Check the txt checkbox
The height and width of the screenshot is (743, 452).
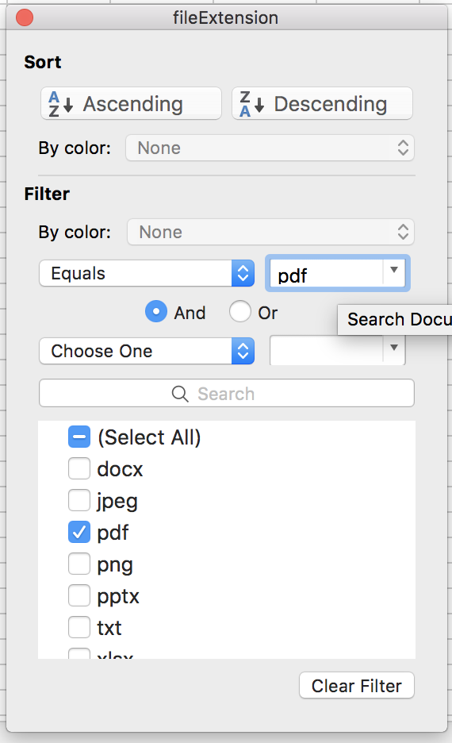79,627
